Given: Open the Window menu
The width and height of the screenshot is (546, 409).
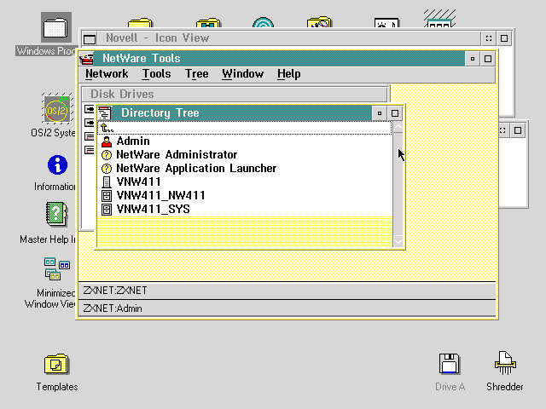Looking at the screenshot, I should [x=242, y=74].
